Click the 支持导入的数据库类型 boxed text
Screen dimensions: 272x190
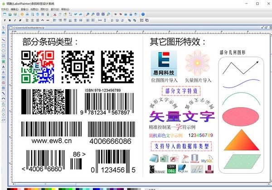click(181, 146)
